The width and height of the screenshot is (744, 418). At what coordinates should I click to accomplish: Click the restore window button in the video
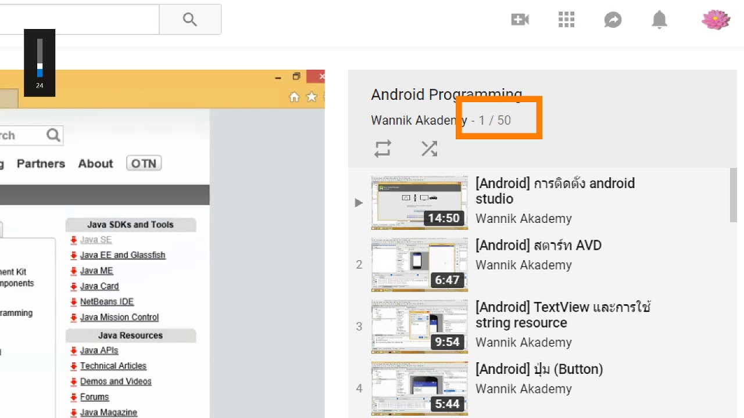(296, 77)
